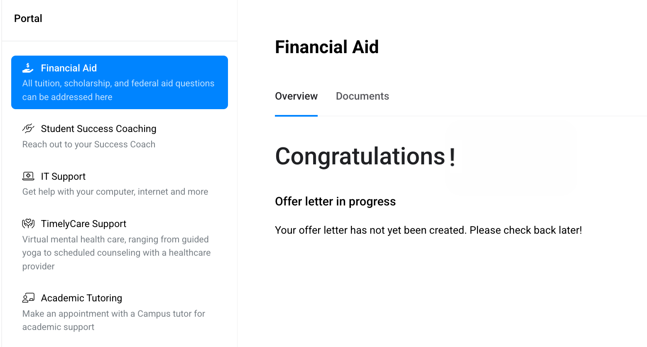Click the Academic Tutoring presenter icon
Screen dimensions: 647x347
[x=28, y=298]
